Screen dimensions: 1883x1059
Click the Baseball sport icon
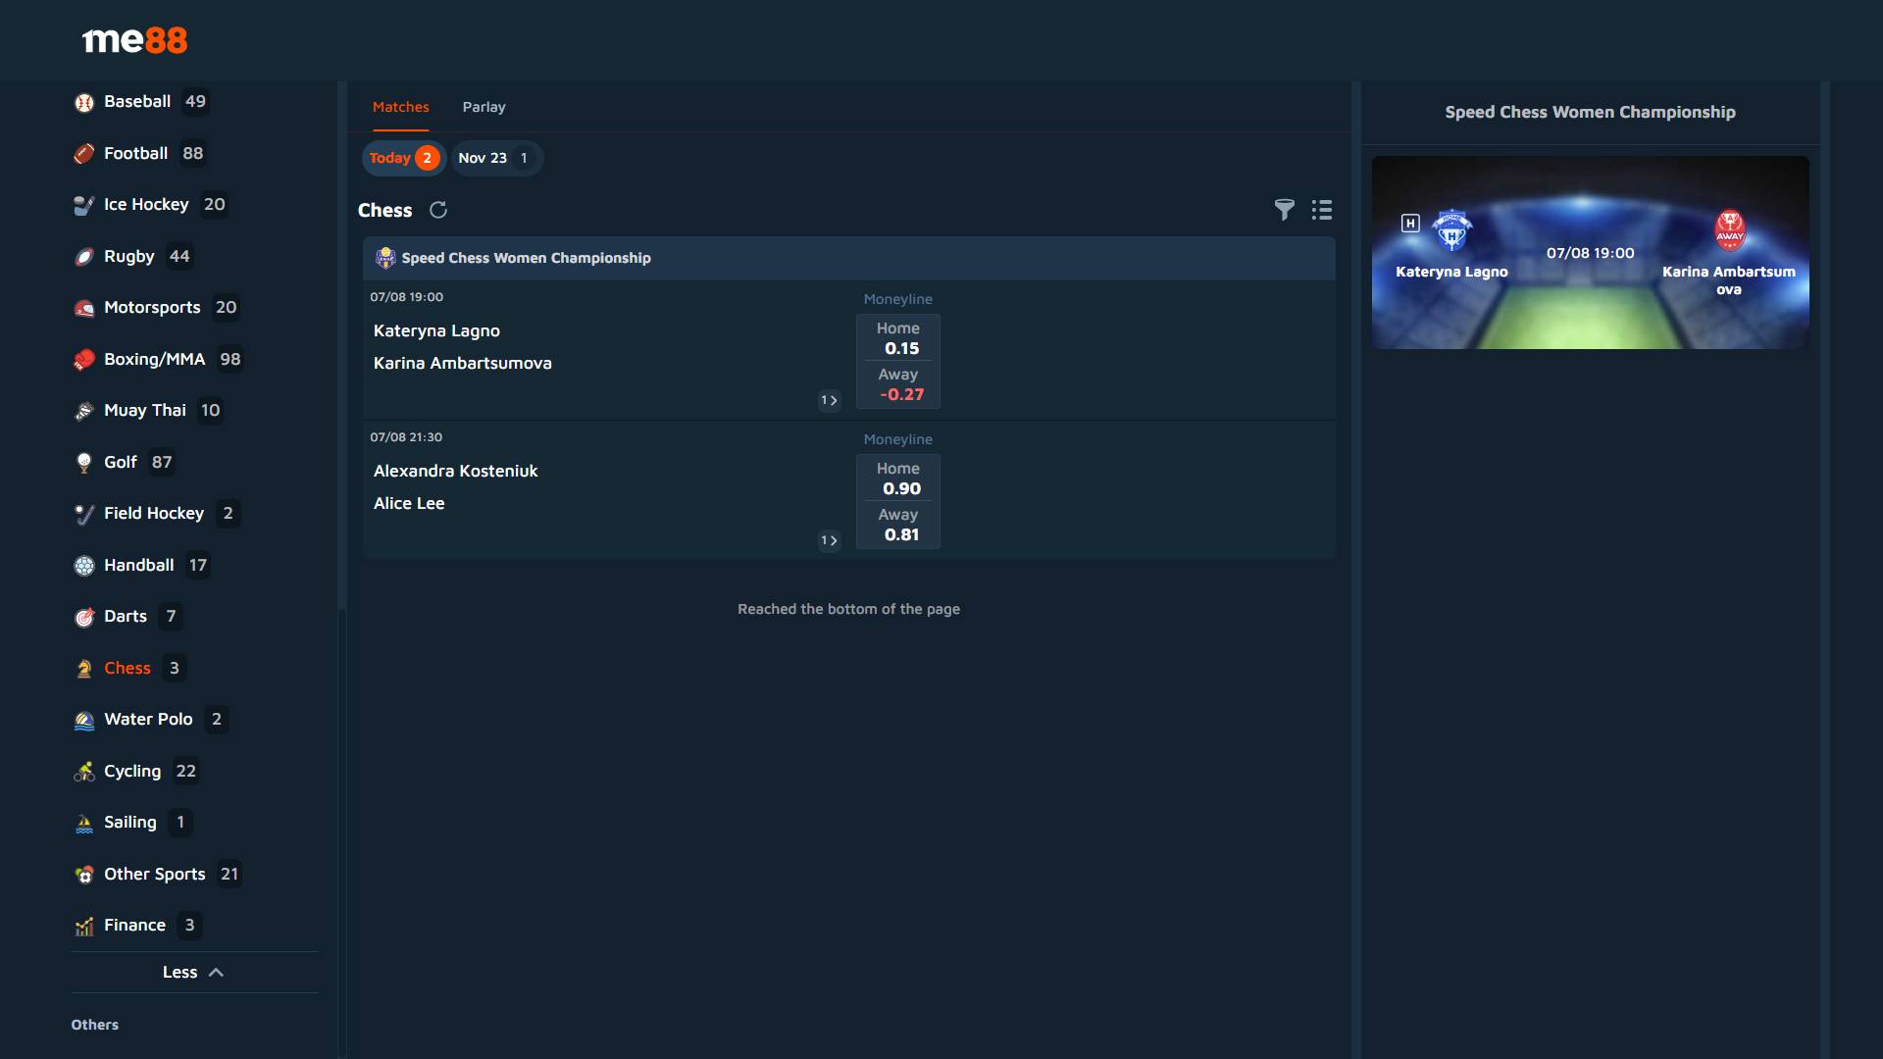[x=84, y=102]
